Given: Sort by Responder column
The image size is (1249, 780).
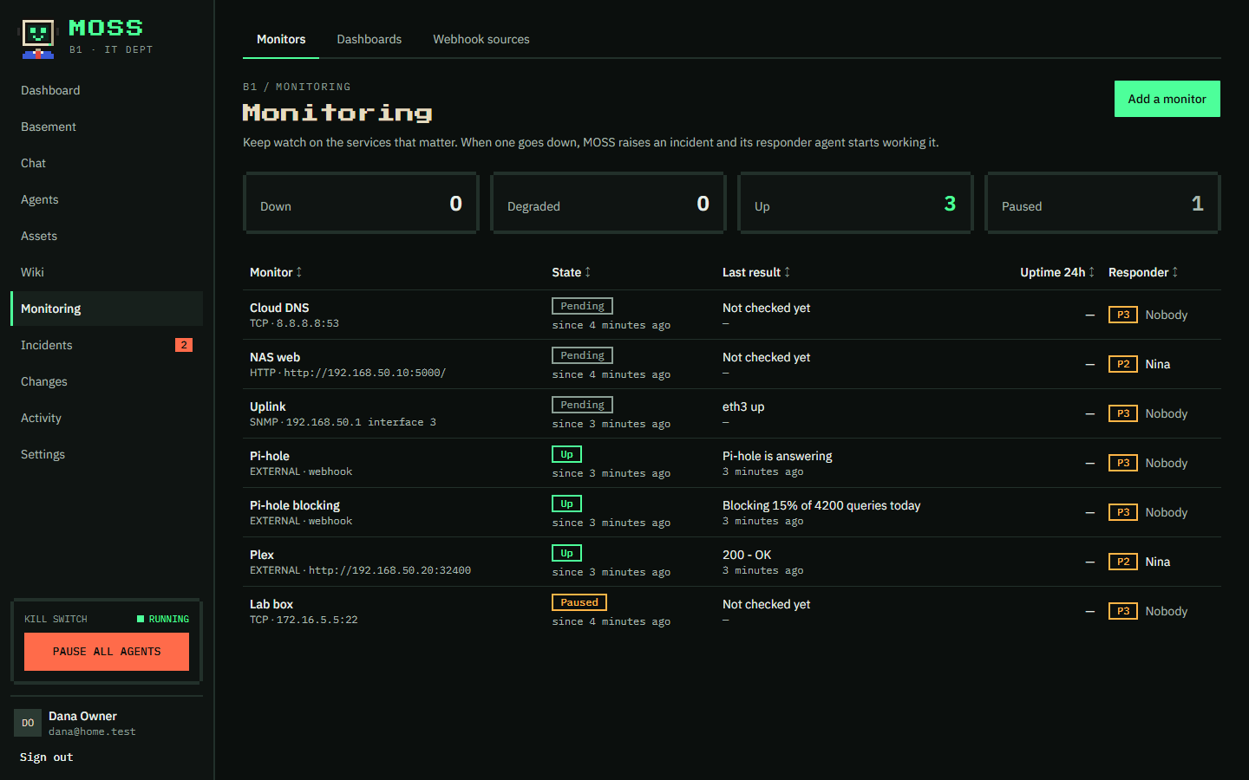Looking at the screenshot, I should [x=1143, y=272].
